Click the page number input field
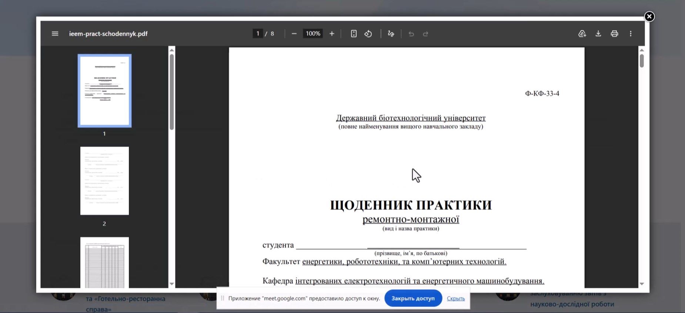The width and height of the screenshot is (685, 313). (258, 34)
